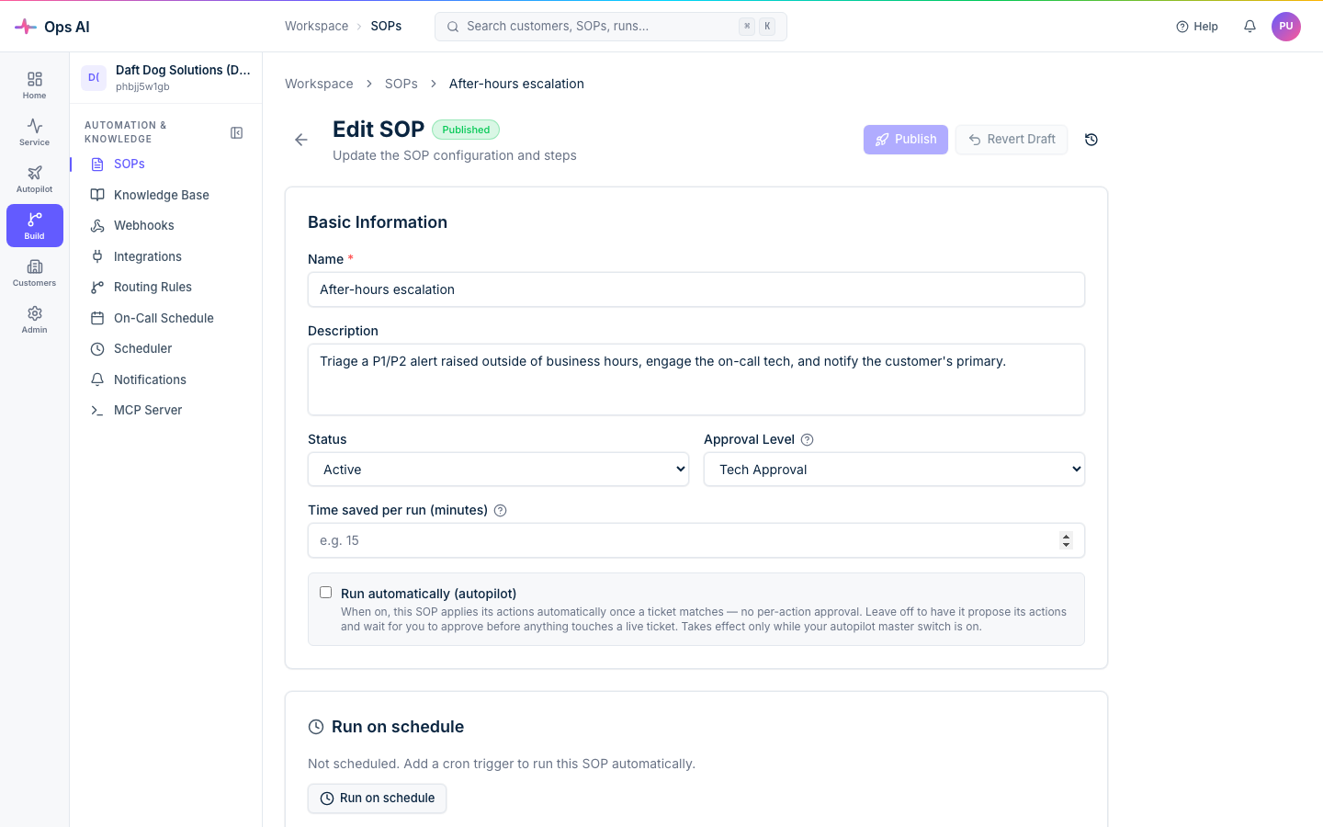Enable Run automatically (autopilot) checkbox

[x=325, y=593]
